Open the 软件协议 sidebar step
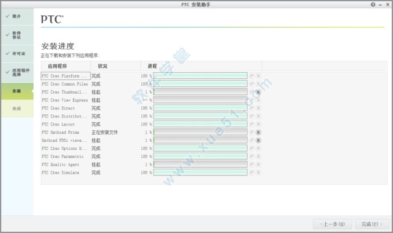 [x=17, y=35]
